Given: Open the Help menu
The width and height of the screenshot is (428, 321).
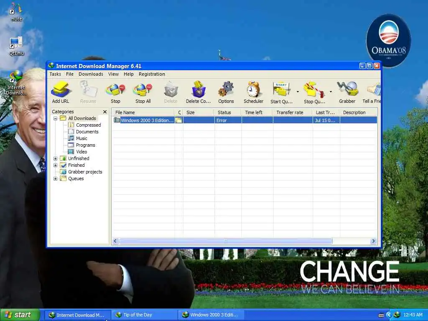Looking at the screenshot, I should 129,74.
